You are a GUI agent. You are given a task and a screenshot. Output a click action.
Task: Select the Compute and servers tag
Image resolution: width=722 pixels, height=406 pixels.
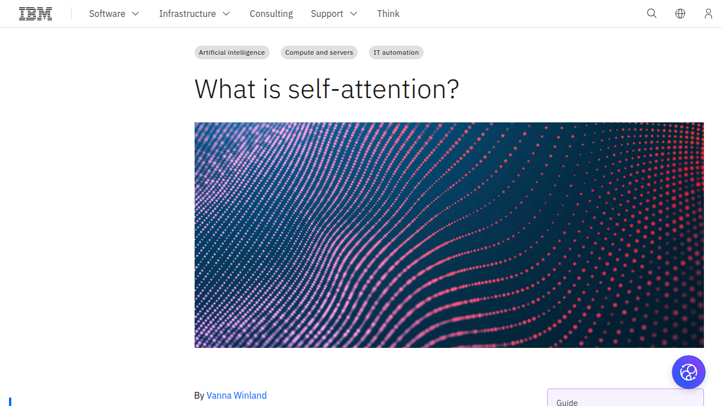pyautogui.click(x=319, y=52)
